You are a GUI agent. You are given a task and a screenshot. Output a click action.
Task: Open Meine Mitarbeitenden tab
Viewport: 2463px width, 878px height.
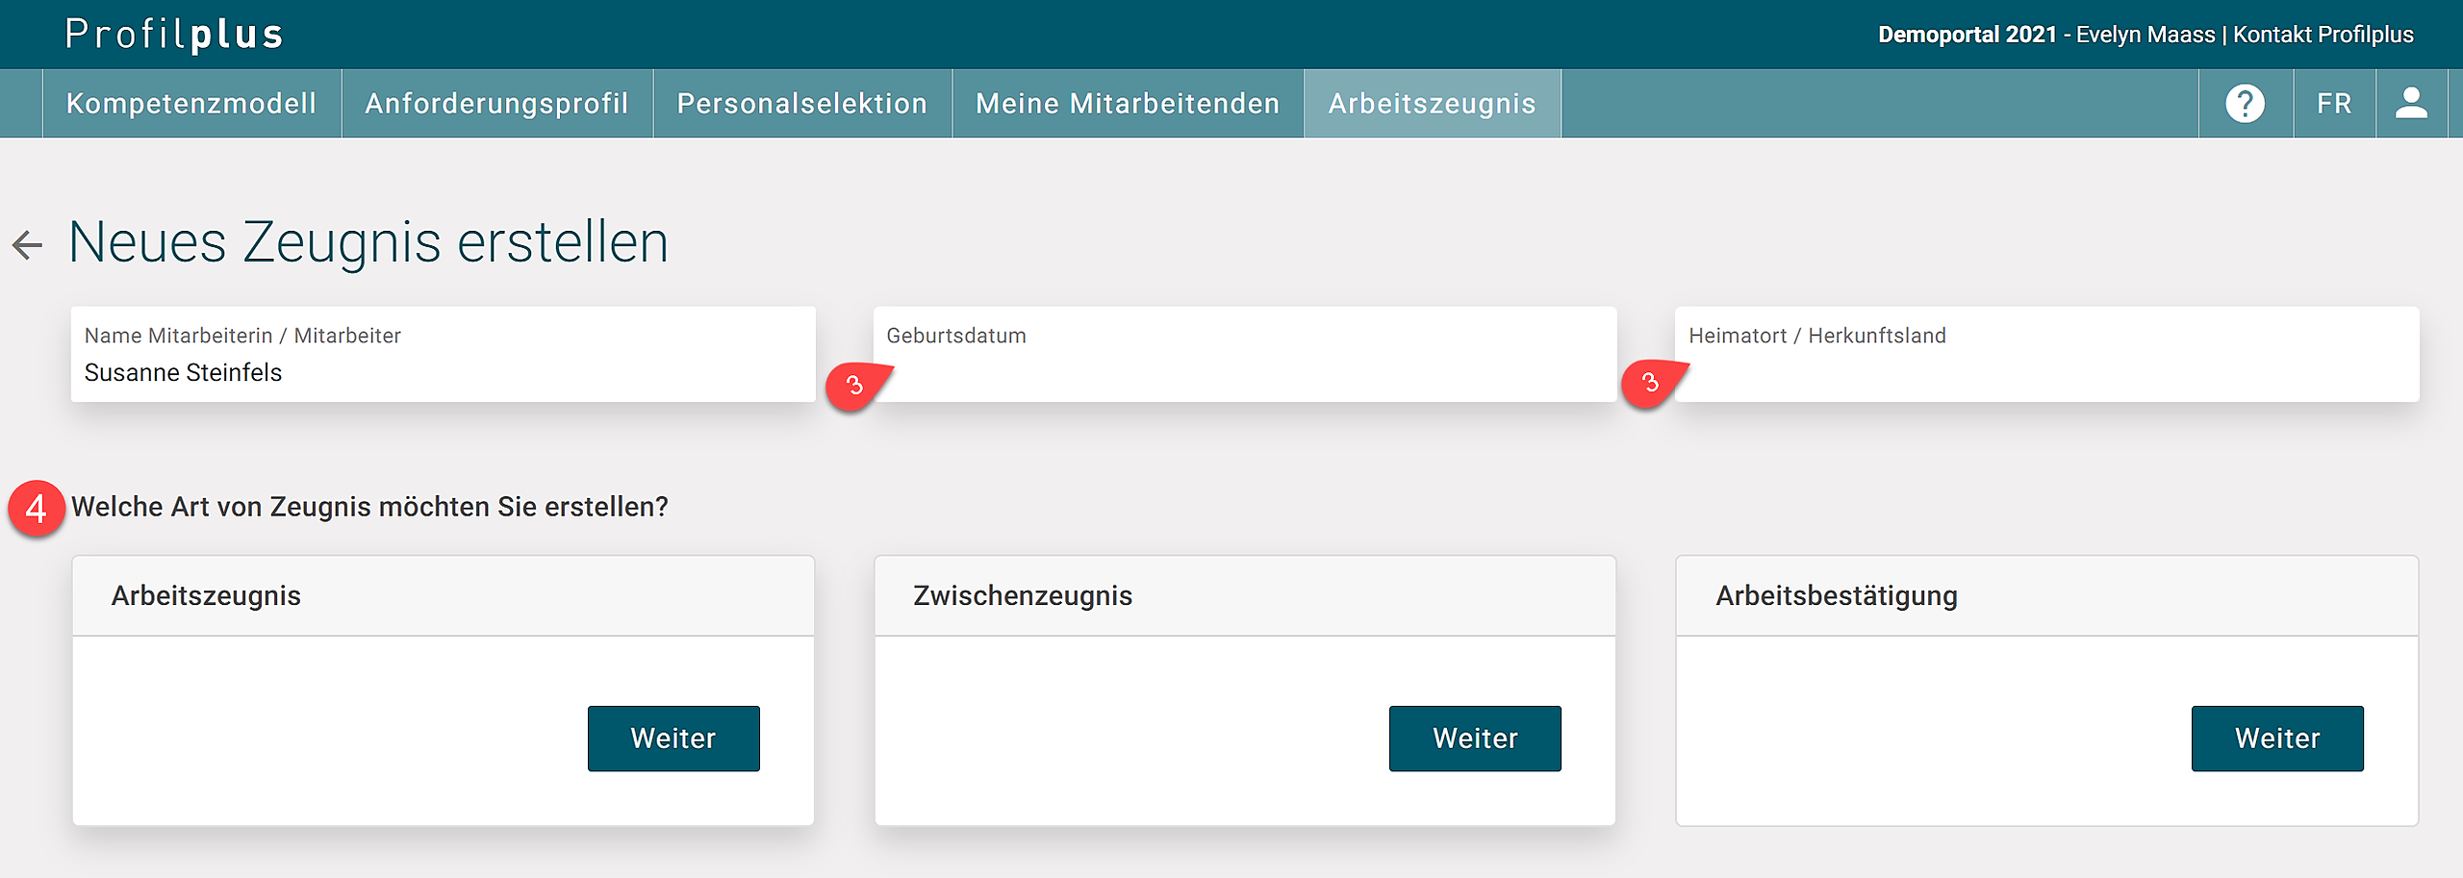click(1128, 103)
